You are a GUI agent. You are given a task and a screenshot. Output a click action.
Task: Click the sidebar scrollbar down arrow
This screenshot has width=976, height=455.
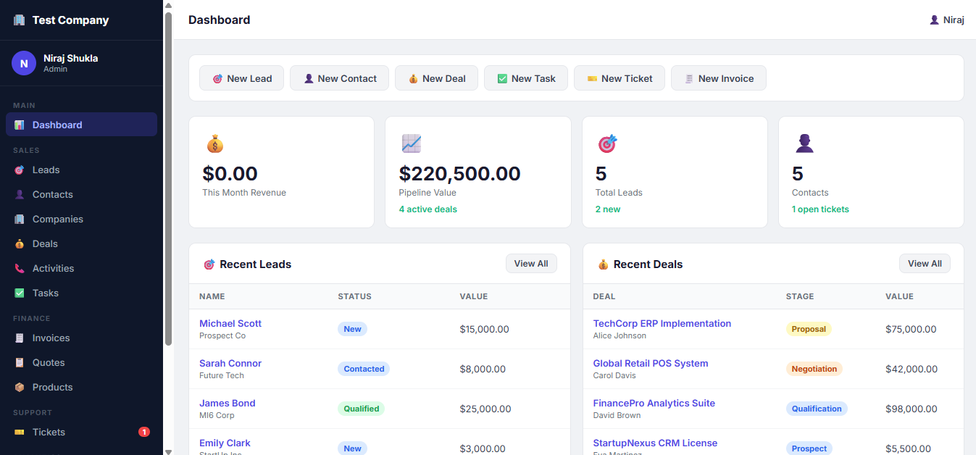click(x=168, y=451)
